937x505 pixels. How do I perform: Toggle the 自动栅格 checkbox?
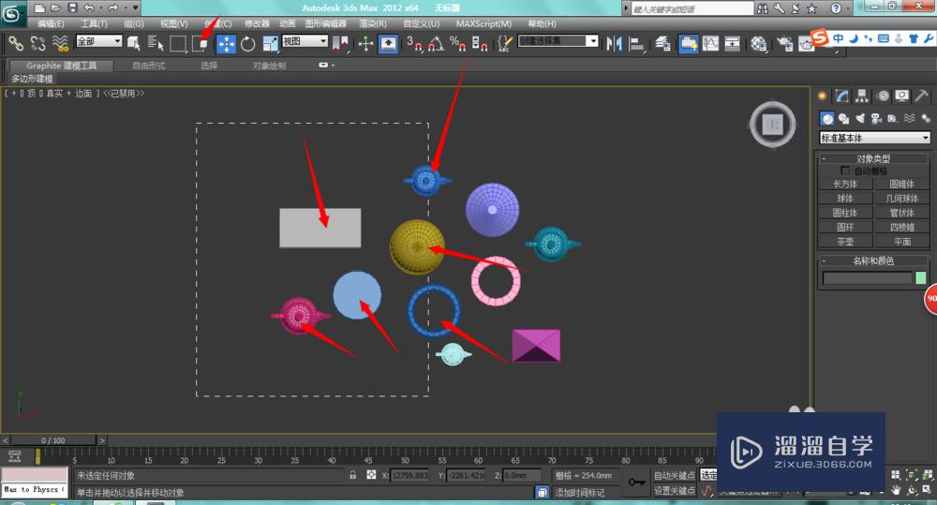pyautogui.click(x=846, y=171)
